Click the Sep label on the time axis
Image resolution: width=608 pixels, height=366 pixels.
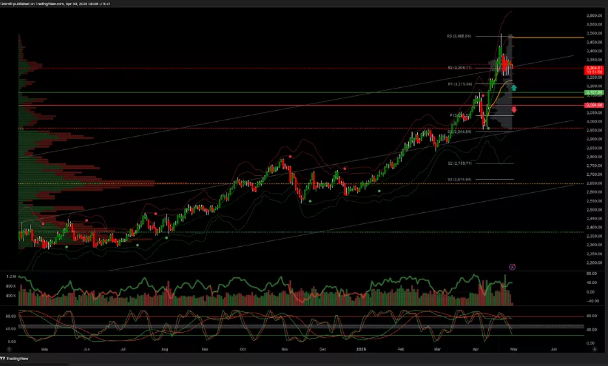click(x=204, y=349)
